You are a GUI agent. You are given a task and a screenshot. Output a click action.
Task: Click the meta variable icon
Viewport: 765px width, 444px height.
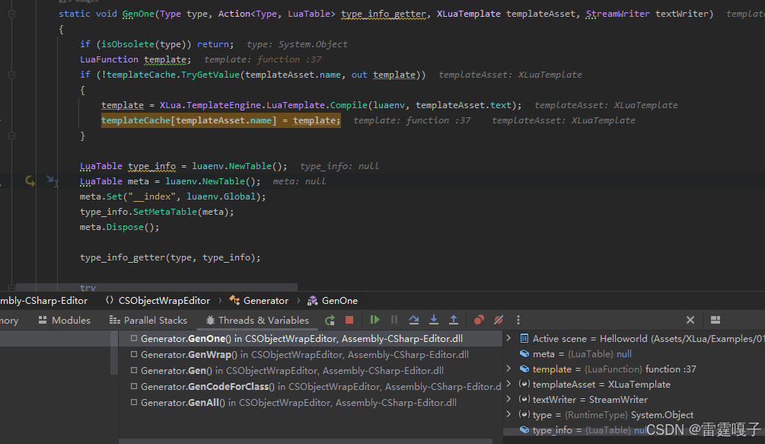[524, 353]
